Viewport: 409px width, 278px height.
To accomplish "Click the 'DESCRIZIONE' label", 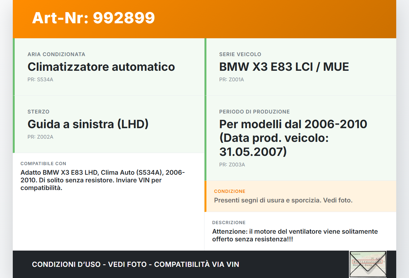I will point(229,223).
